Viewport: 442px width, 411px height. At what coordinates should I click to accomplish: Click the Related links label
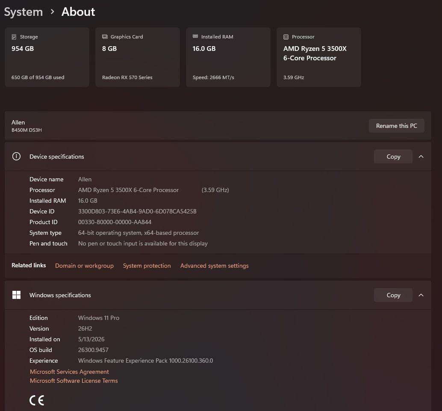[x=29, y=265]
